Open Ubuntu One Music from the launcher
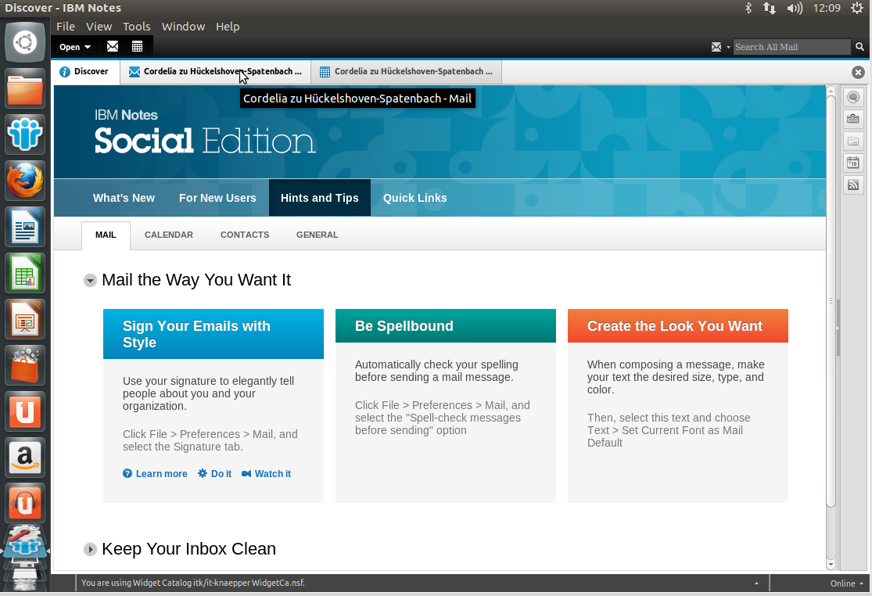The image size is (872, 596). [25, 504]
